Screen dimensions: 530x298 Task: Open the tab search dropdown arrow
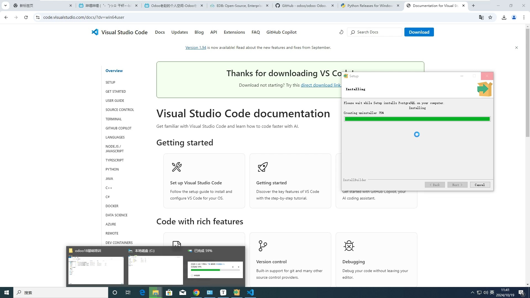[5, 6]
